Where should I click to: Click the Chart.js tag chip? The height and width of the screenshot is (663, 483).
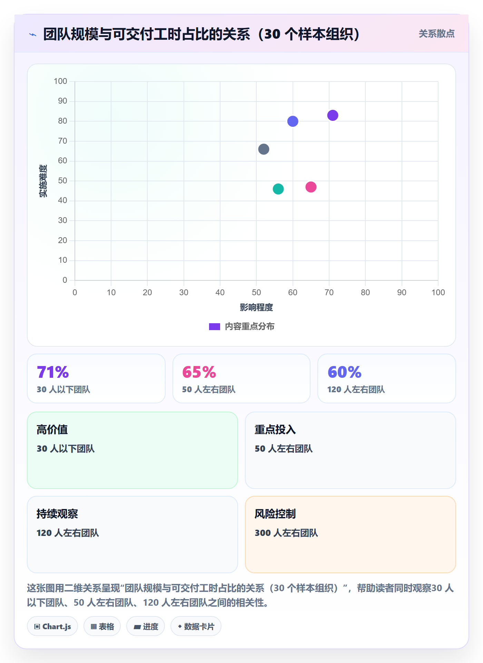click(52, 626)
